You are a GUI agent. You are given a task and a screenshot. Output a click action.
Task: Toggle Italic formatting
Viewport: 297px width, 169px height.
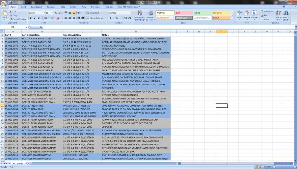[x=35, y=18]
